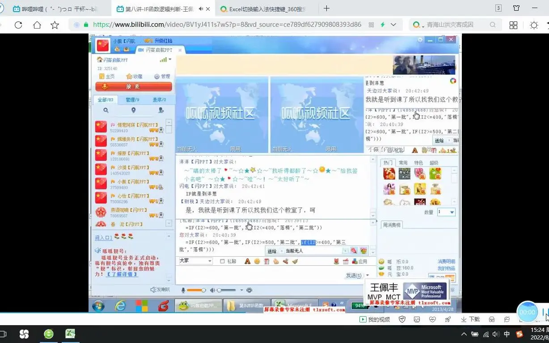Click the location pin icon in user list
This screenshot has height=343, width=549.
coord(133,110)
